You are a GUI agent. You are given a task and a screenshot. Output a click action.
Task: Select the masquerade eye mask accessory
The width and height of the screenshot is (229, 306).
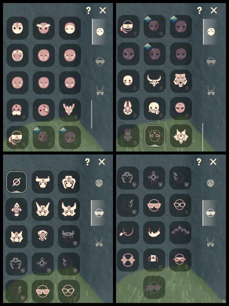pyautogui.click(x=180, y=260)
